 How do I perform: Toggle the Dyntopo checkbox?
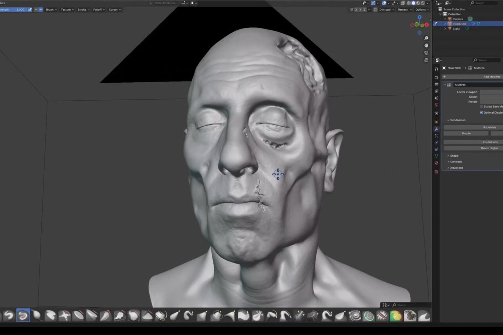pyautogui.click(x=375, y=10)
